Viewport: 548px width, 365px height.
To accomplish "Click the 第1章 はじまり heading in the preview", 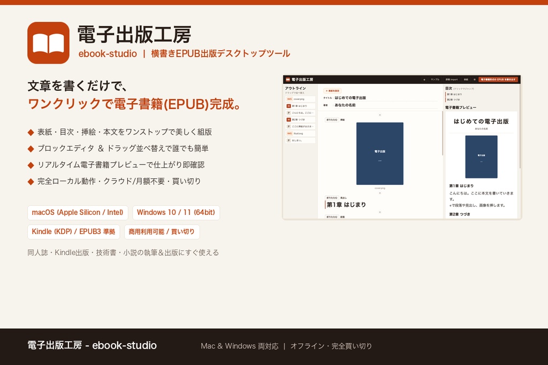I will pyautogui.click(x=461, y=185).
